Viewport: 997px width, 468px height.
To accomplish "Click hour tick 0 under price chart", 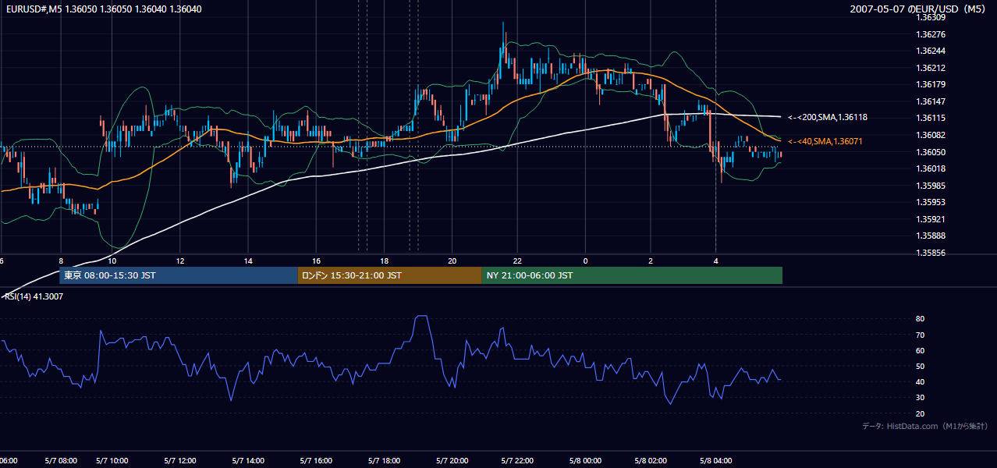I will click(x=585, y=261).
